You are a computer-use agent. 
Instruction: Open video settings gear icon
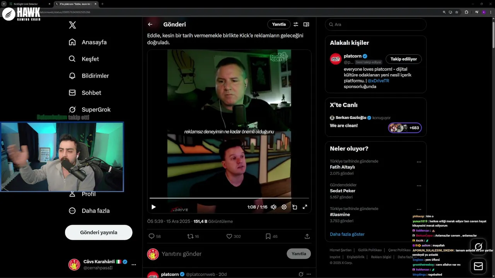pyautogui.click(x=284, y=207)
